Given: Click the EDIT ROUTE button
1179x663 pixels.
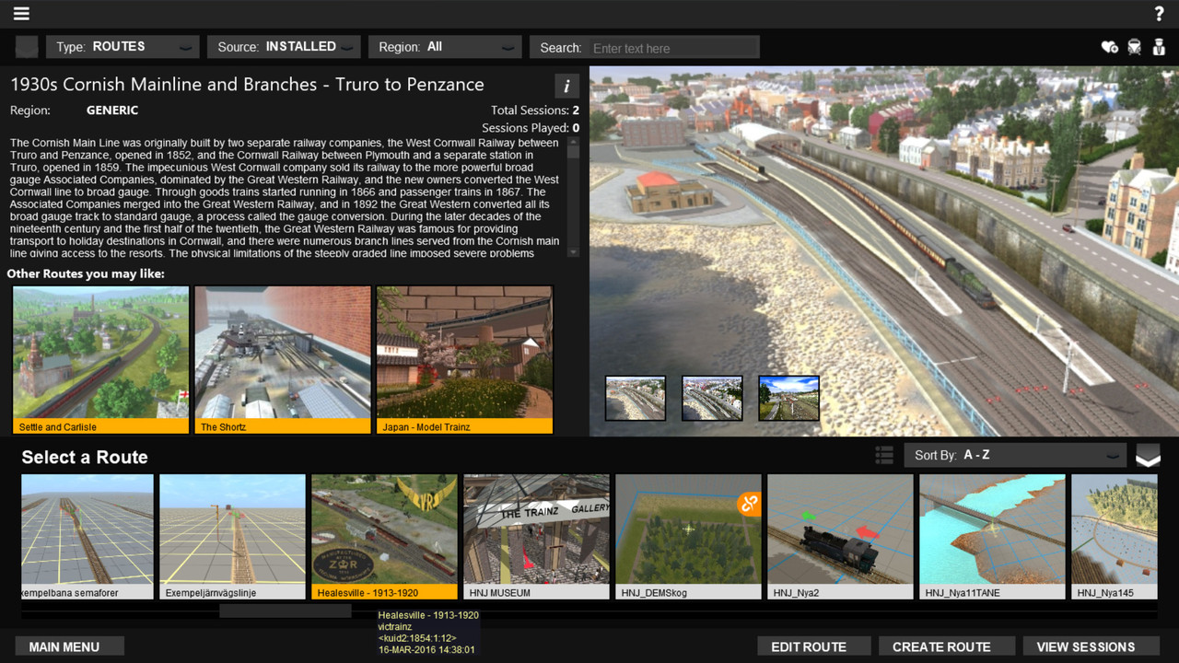Looking at the screenshot, I should point(814,646).
